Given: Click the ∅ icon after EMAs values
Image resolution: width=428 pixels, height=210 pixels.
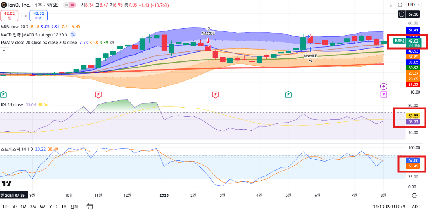Looking at the screenshot, I should click(x=111, y=43).
